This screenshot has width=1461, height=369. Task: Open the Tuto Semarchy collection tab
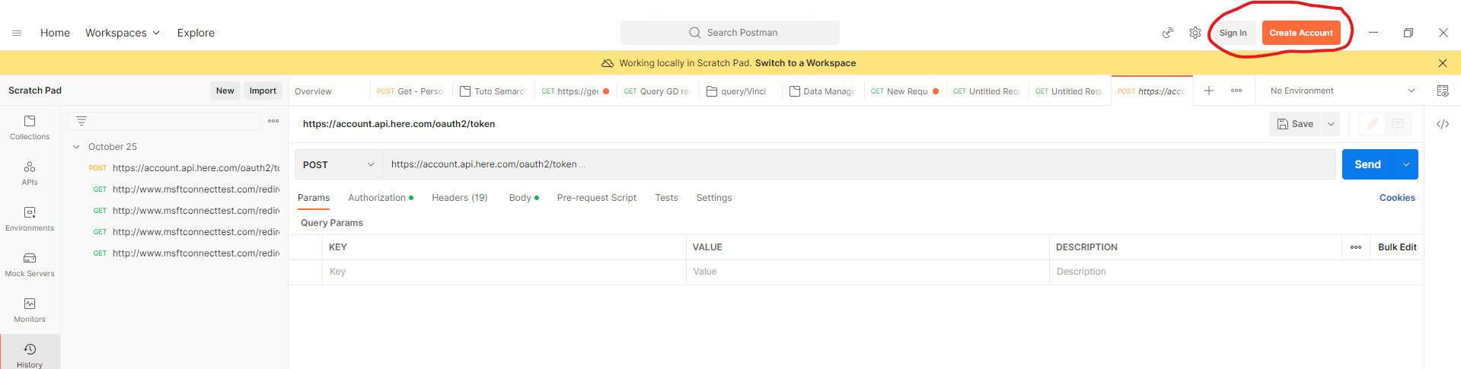click(x=493, y=91)
